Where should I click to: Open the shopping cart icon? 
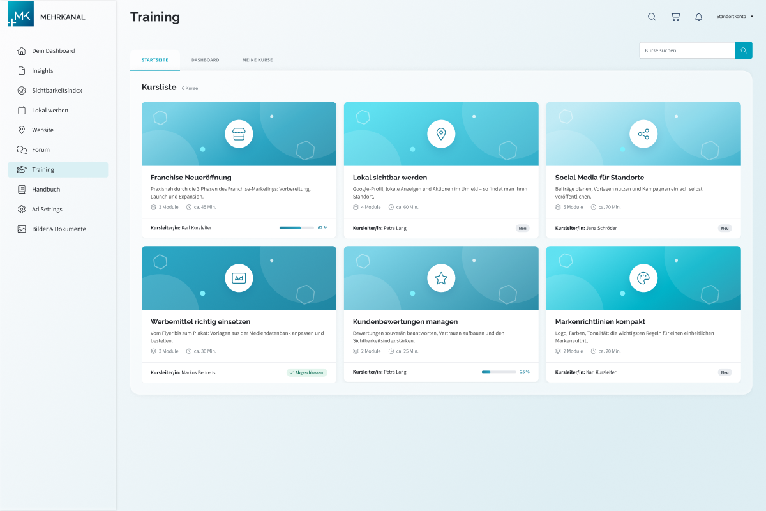click(x=675, y=17)
